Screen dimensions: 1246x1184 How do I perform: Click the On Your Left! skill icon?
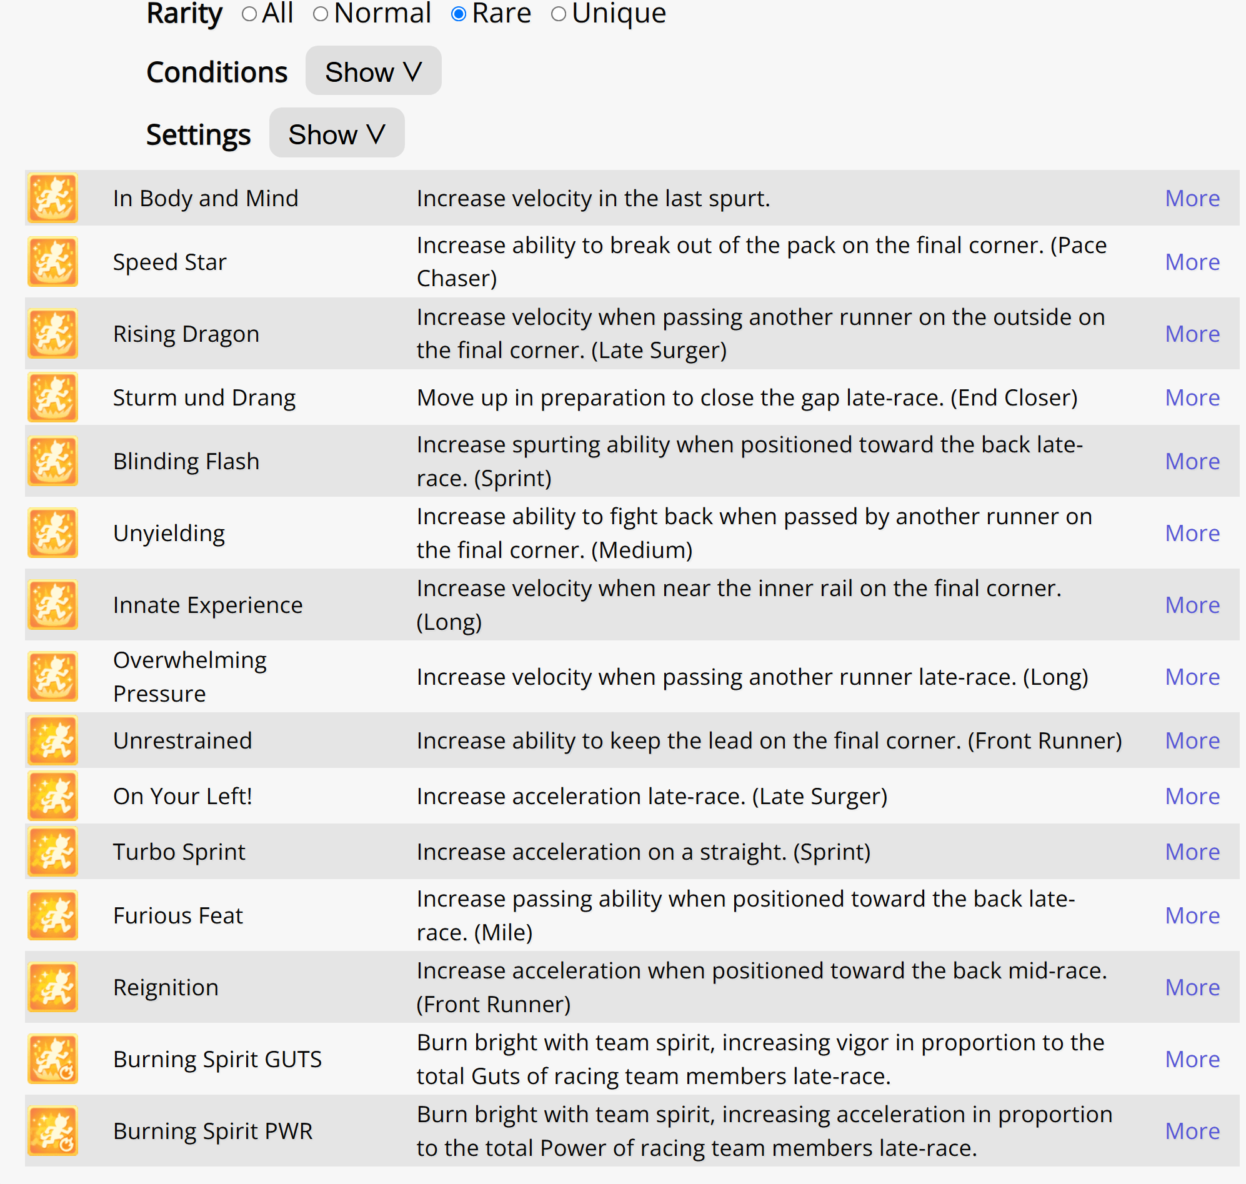coord(52,797)
